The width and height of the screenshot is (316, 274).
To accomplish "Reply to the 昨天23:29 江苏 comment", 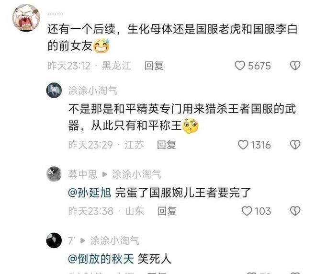I will (x=167, y=145).
